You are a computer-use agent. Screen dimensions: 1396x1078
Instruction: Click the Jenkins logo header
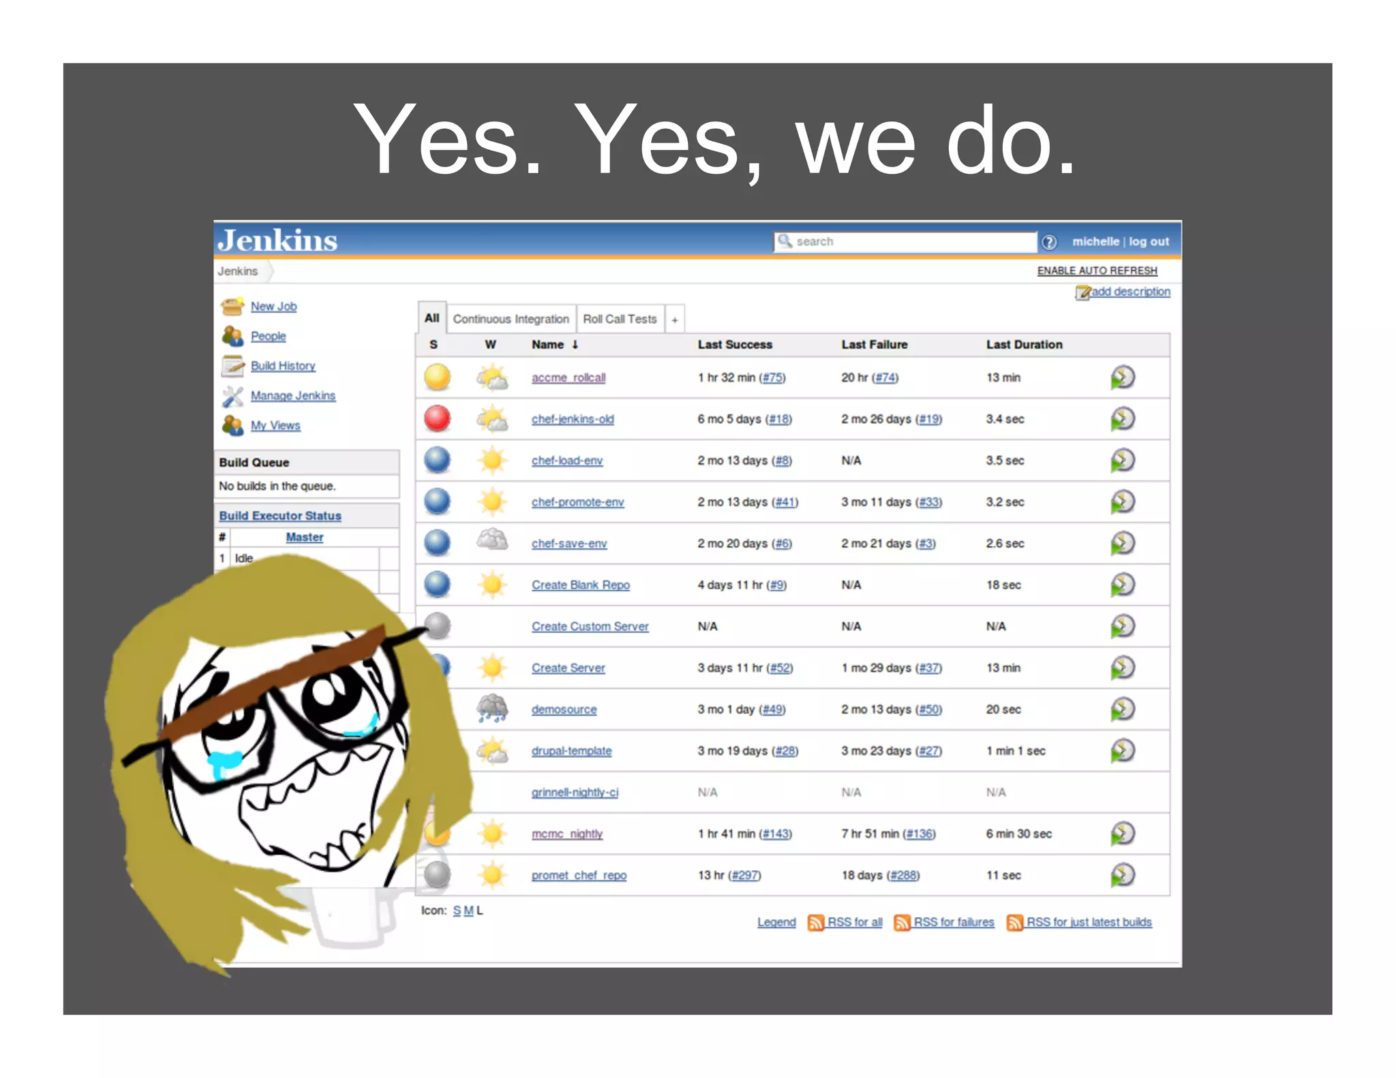pyautogui.click(x=277, y=240)
